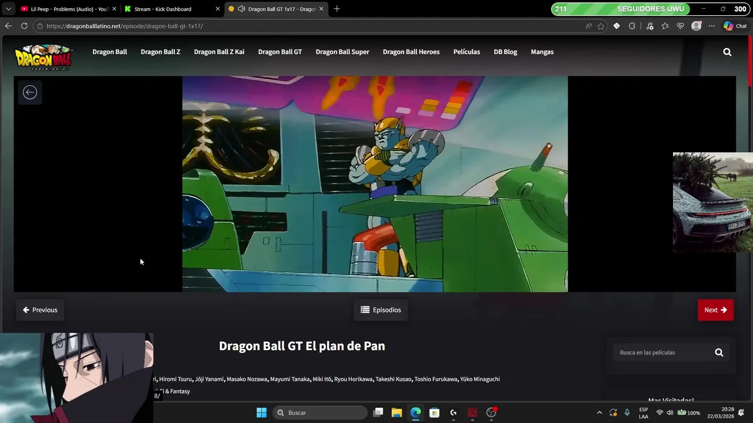Open the Dragon Ball Super menu item
The height and width of the screenshot is (423, 753).
pos(342,52)
